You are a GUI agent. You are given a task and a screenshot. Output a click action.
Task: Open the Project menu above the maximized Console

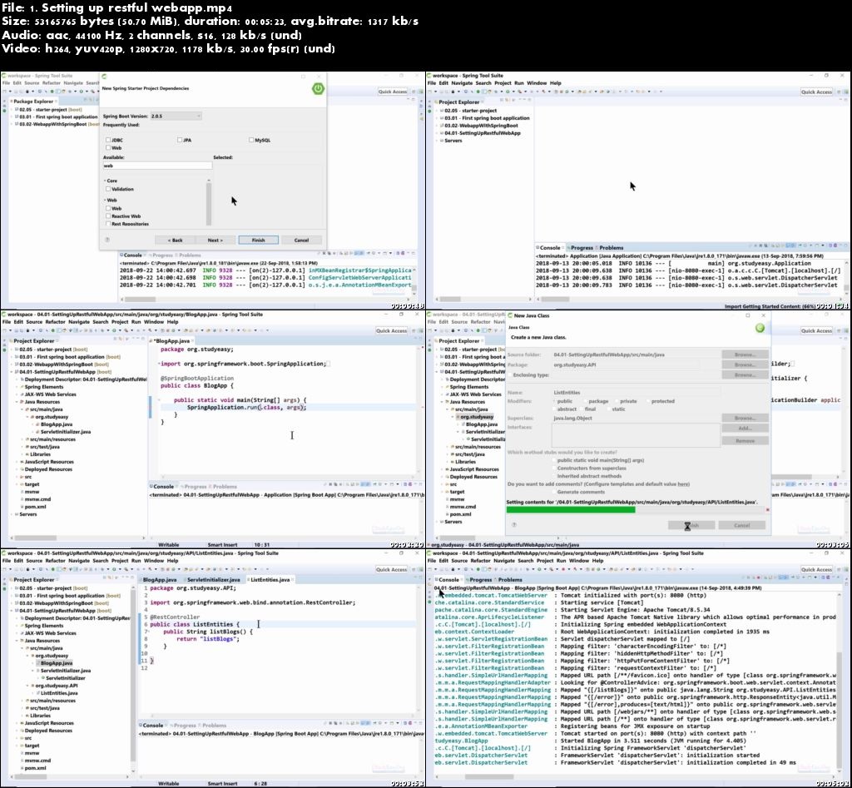tap(544, 561)
